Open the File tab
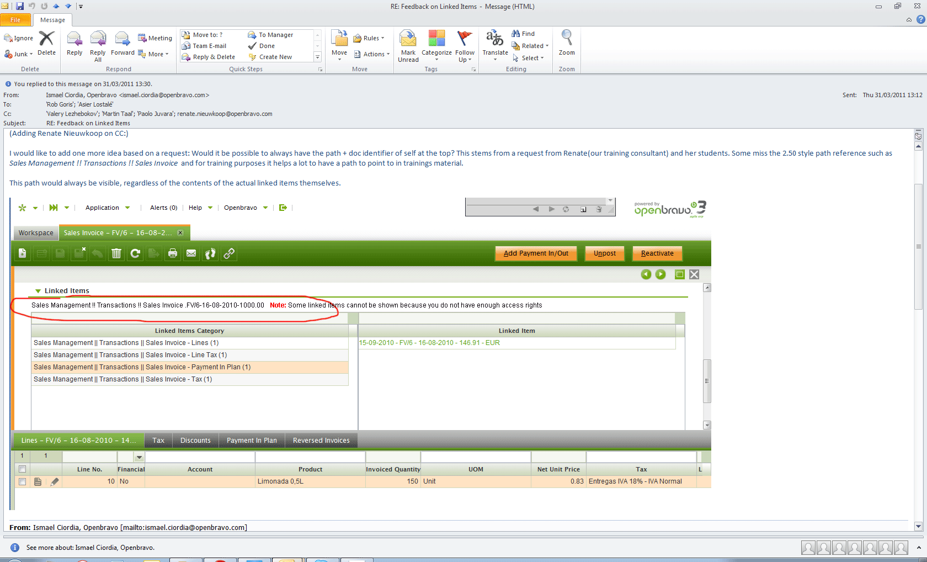This screenshot has height=562, width=927. tap(15, 20)
